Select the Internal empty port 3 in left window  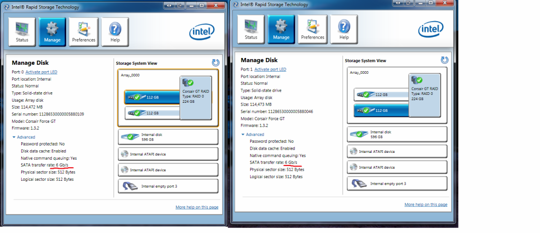pyautogui.click(x=167, y=186)
